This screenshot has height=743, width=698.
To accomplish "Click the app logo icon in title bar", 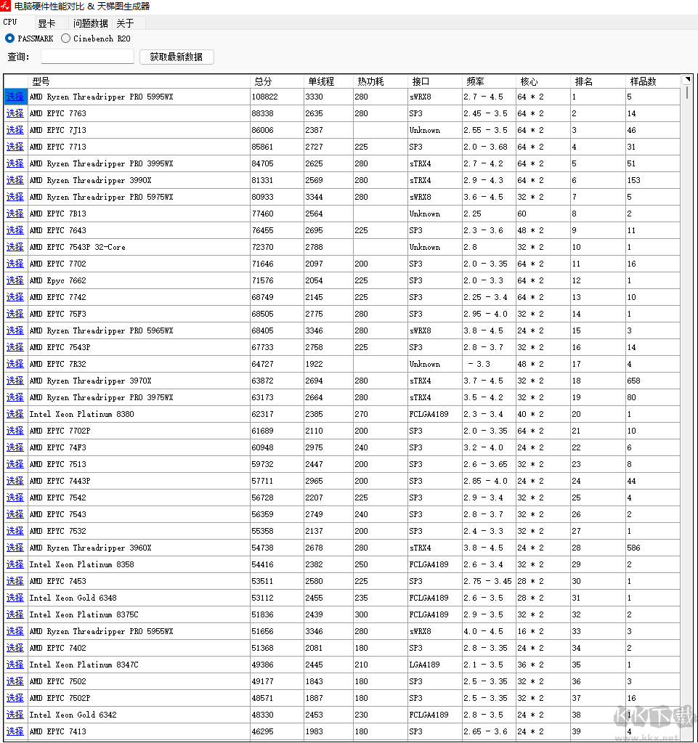I will (6, 6).
